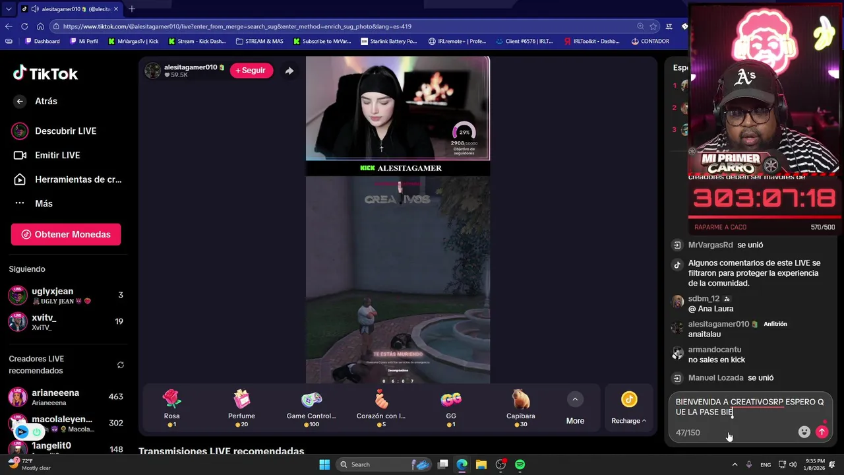844x475 pixels.
Task: Open Microsoft Edge from the taskbar
Action: [x=462, y=464]
